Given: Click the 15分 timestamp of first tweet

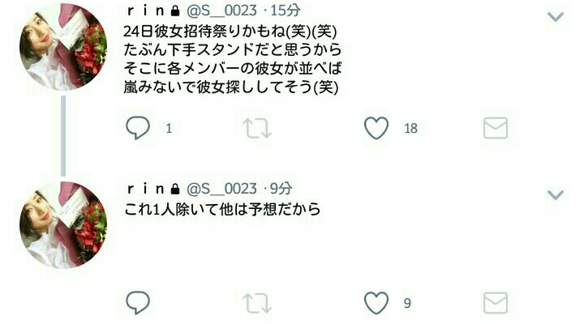Looking at the screenshot, I should point(286,11).
